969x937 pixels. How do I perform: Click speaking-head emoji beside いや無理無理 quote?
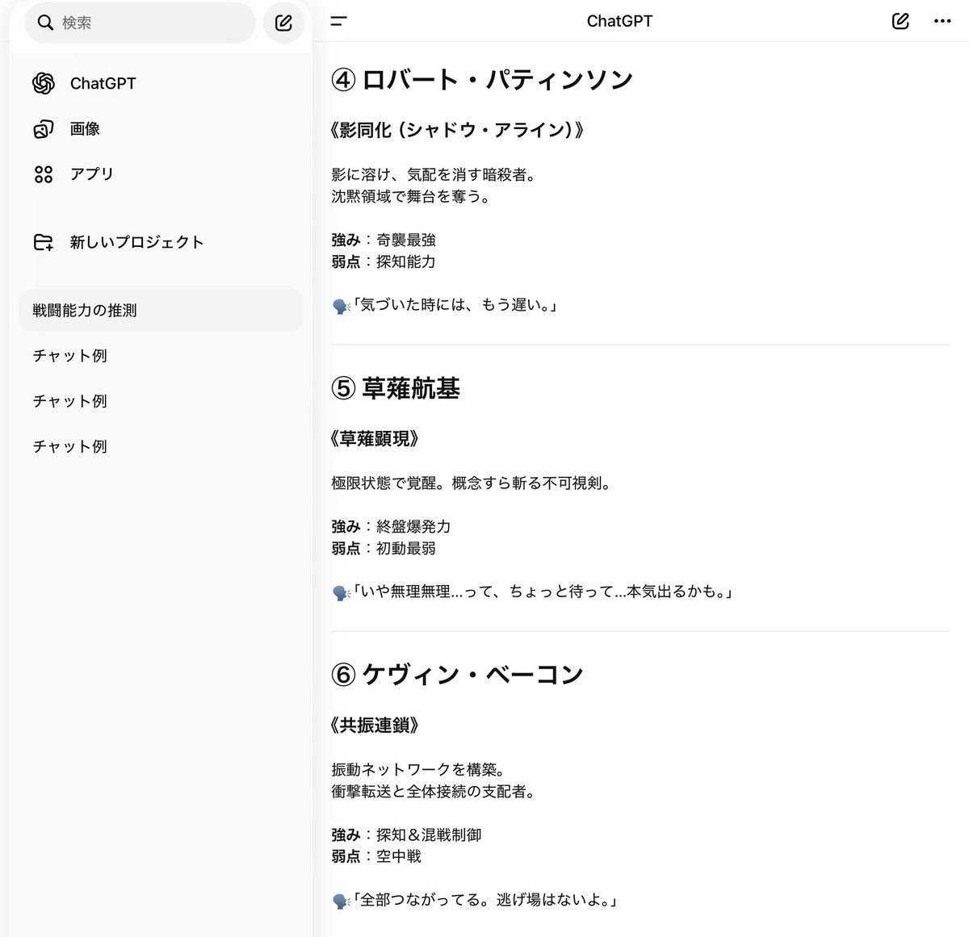coord(341,593)
